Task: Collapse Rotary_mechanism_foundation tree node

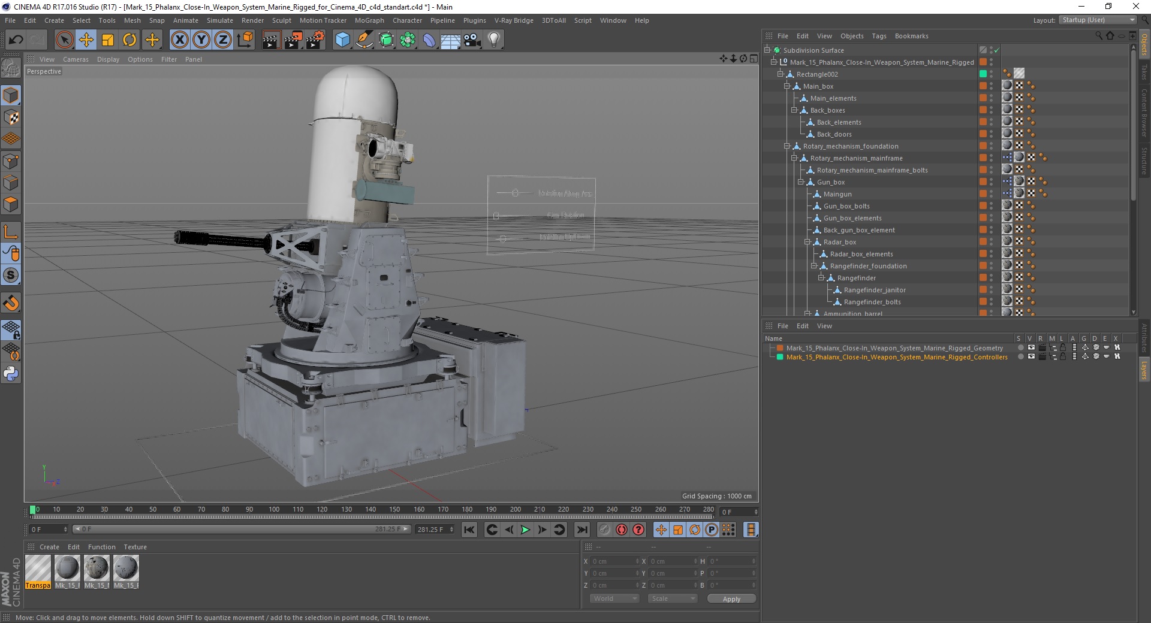Action: (x=787, y=146)
